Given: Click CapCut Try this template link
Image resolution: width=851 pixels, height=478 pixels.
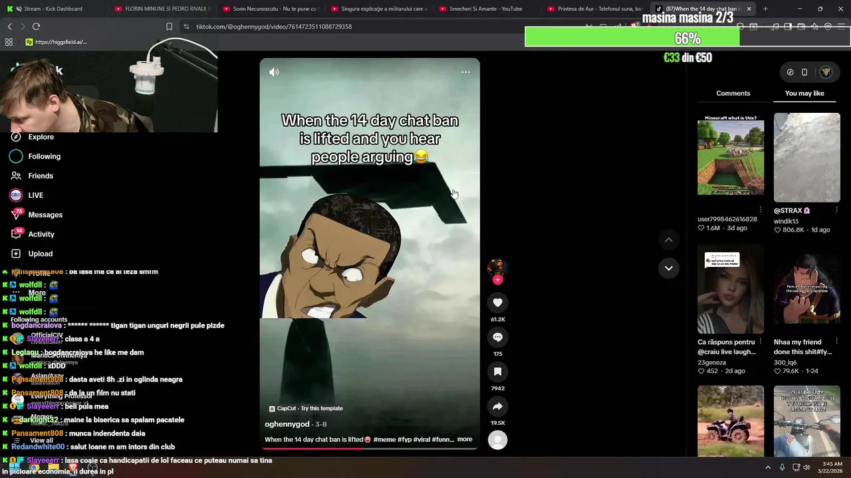Looking at the screenshot, I should 306,408.
